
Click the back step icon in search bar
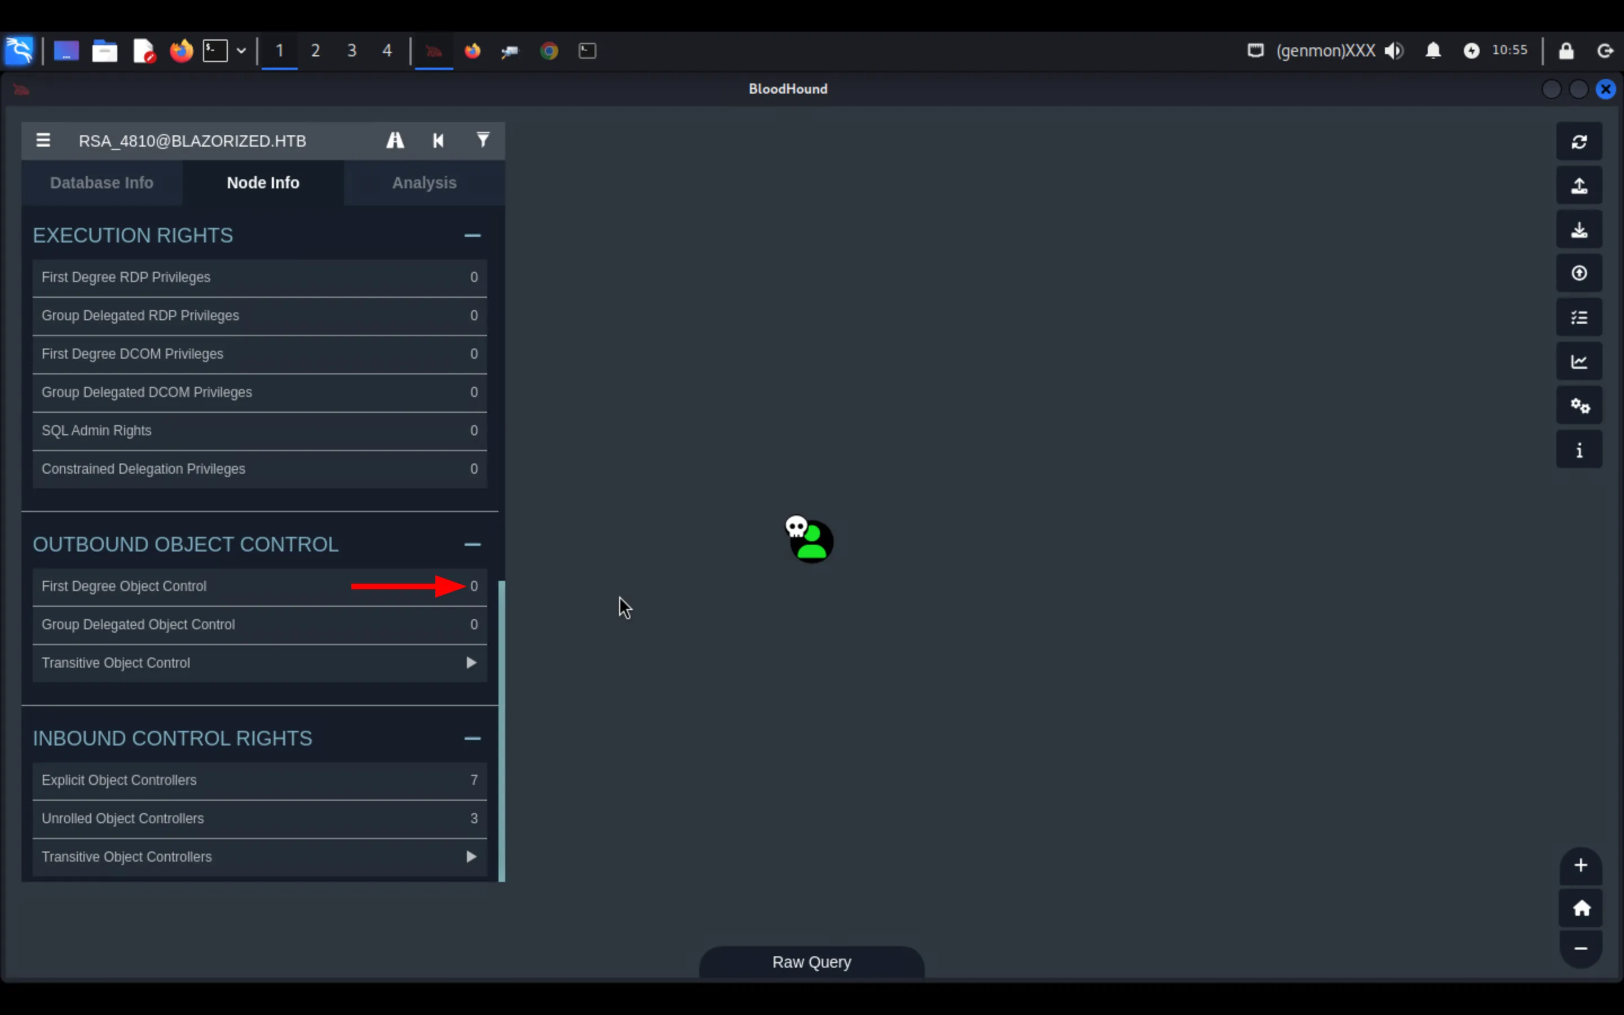(x=438, y=140)
